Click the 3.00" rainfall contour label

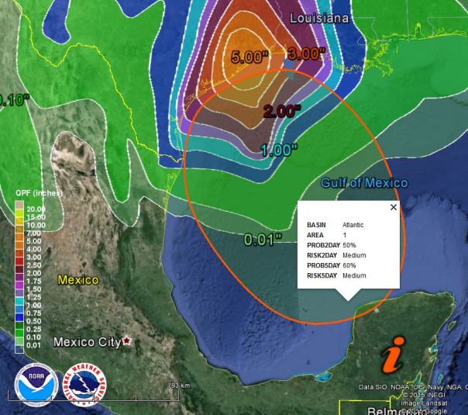coord(307,54)
